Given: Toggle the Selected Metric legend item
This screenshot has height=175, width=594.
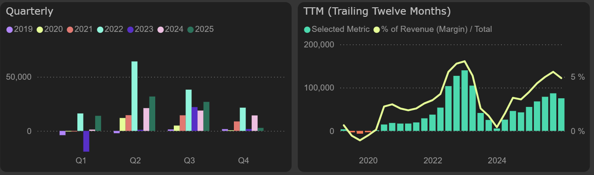Looking at the screenshot, I should pyautogui.click(x=307, y=29).
